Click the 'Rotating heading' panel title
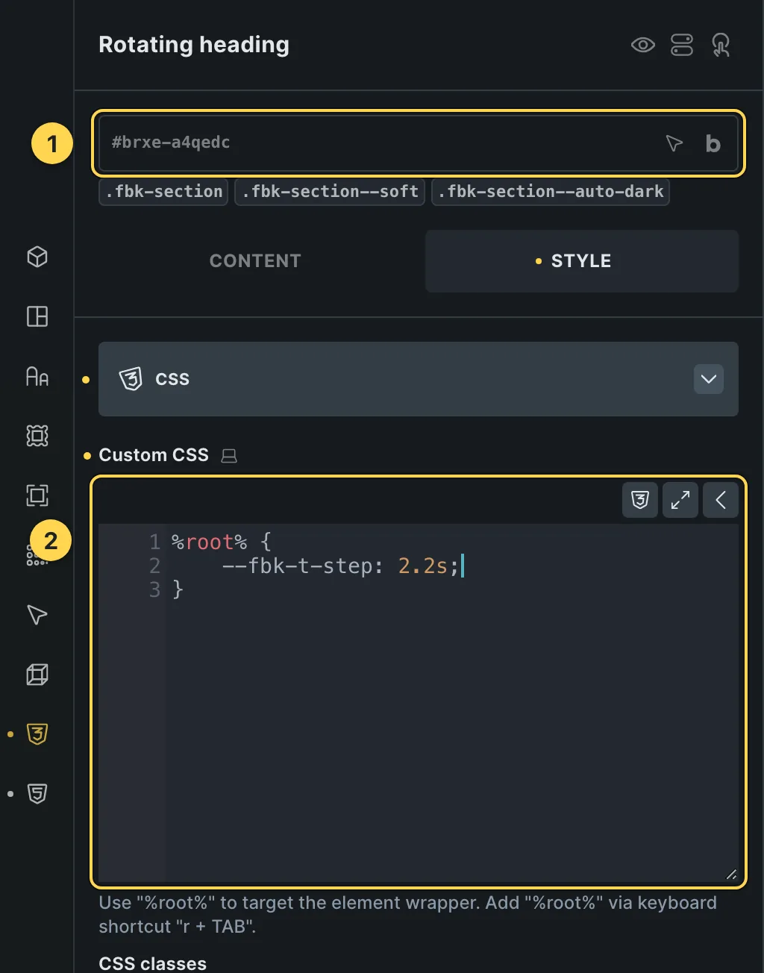The width and height of the screenshot is (764, 973). click(194, 45)
